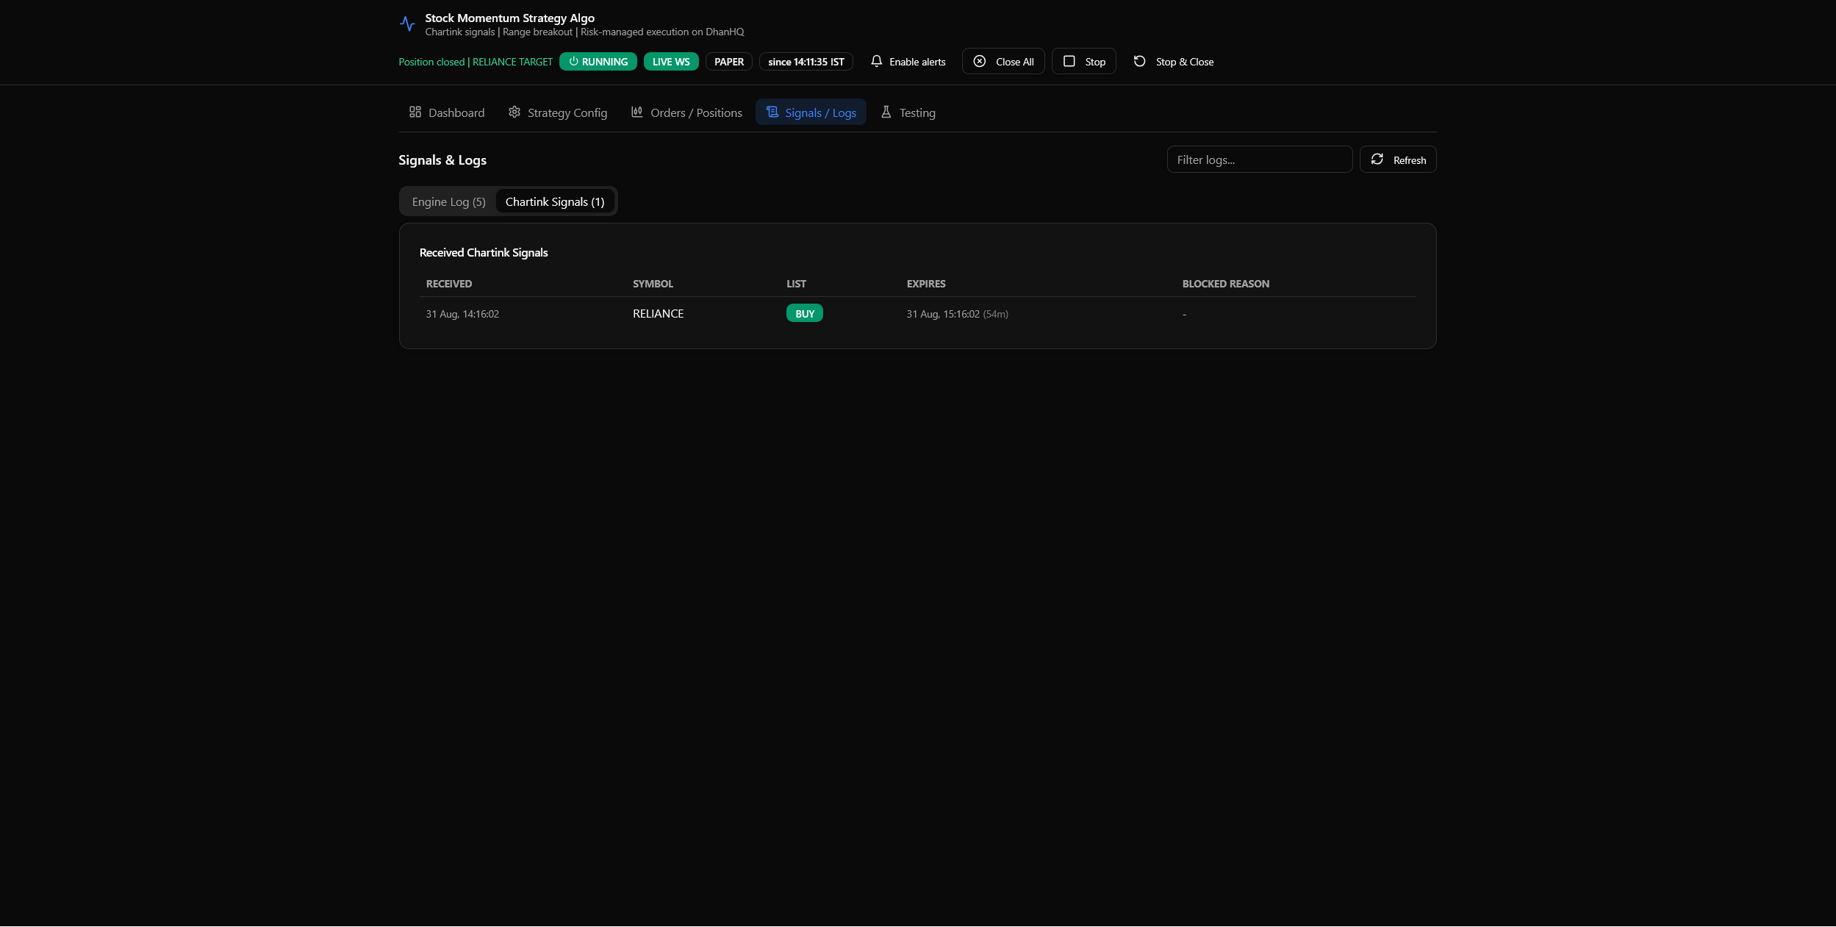Click the received time 31 Aug, 14:16:02
The image size is (1836, 927).
(462, 314)
